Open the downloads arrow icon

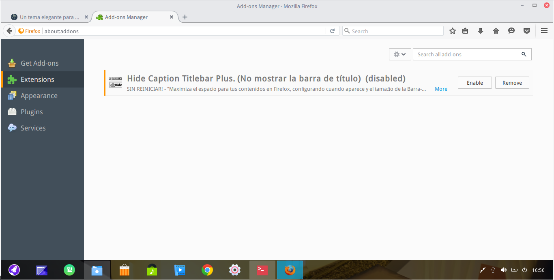[481, 31]
